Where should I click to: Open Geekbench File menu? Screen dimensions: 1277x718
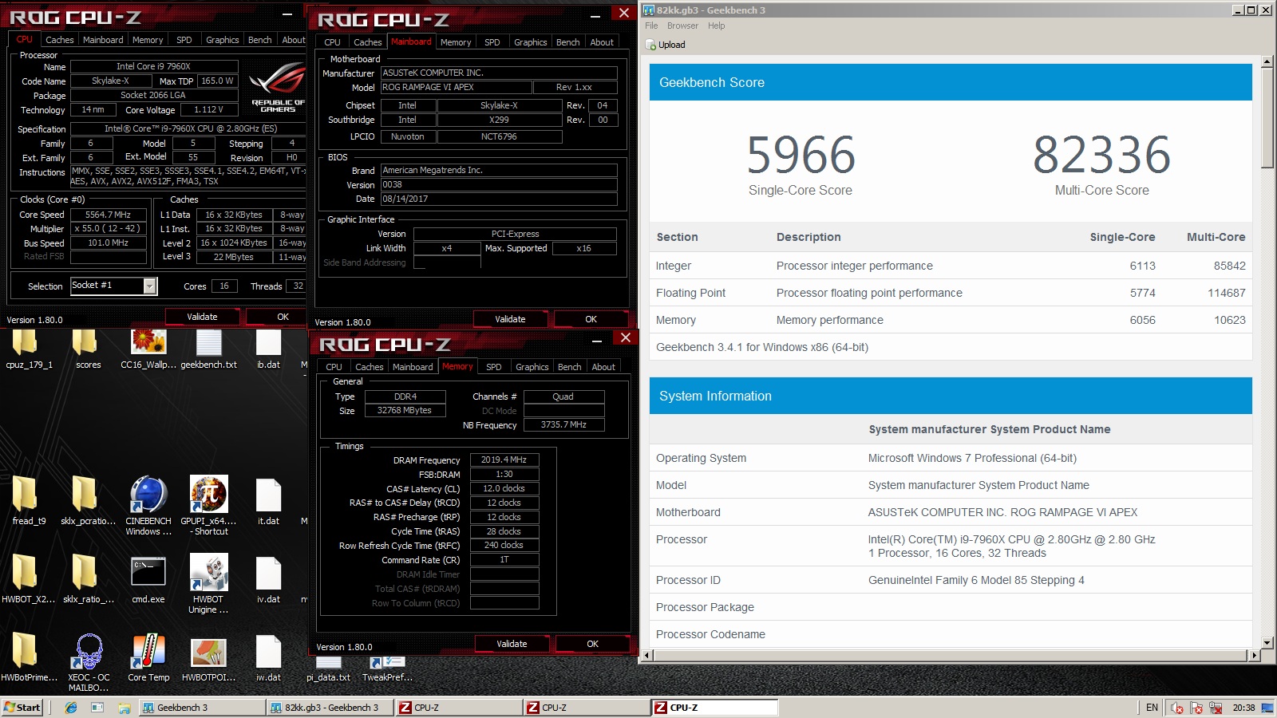coord(651,26)
